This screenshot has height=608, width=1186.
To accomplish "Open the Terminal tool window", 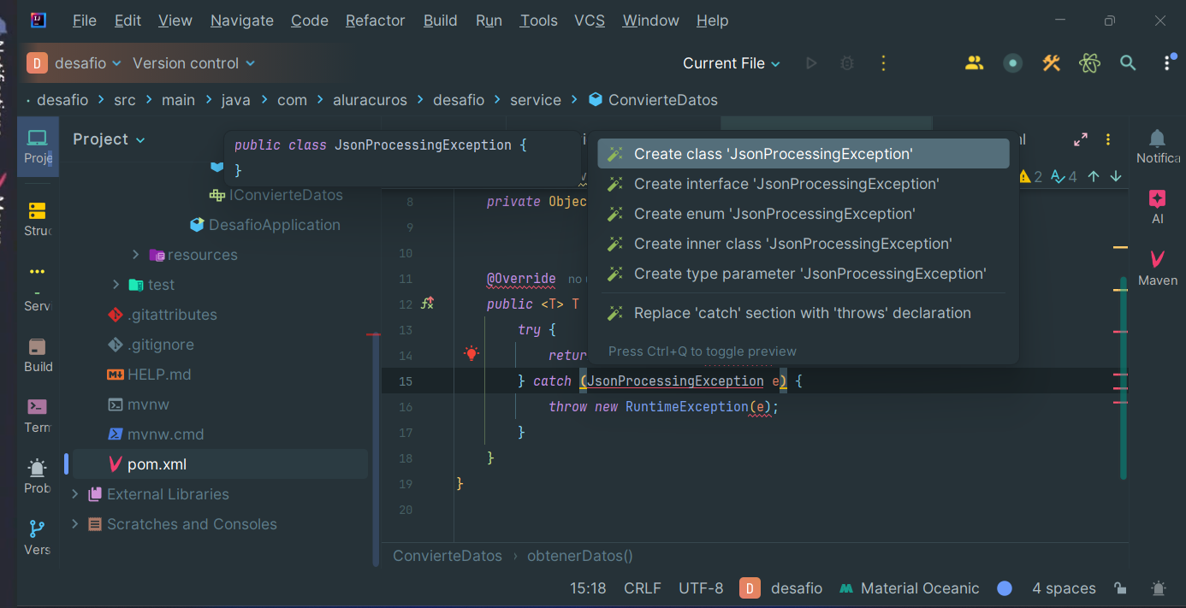I will [x=37, y=415].
